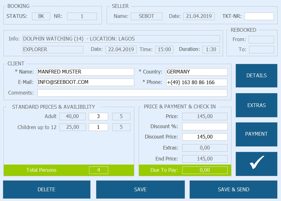Viewport: 281px width, 201px height.
Task: Click the Phone number field
Action: coord(197,82)
